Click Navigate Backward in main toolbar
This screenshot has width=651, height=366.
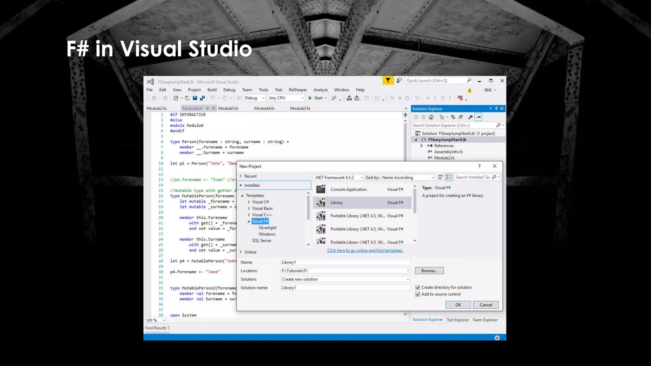coord(154,98)
